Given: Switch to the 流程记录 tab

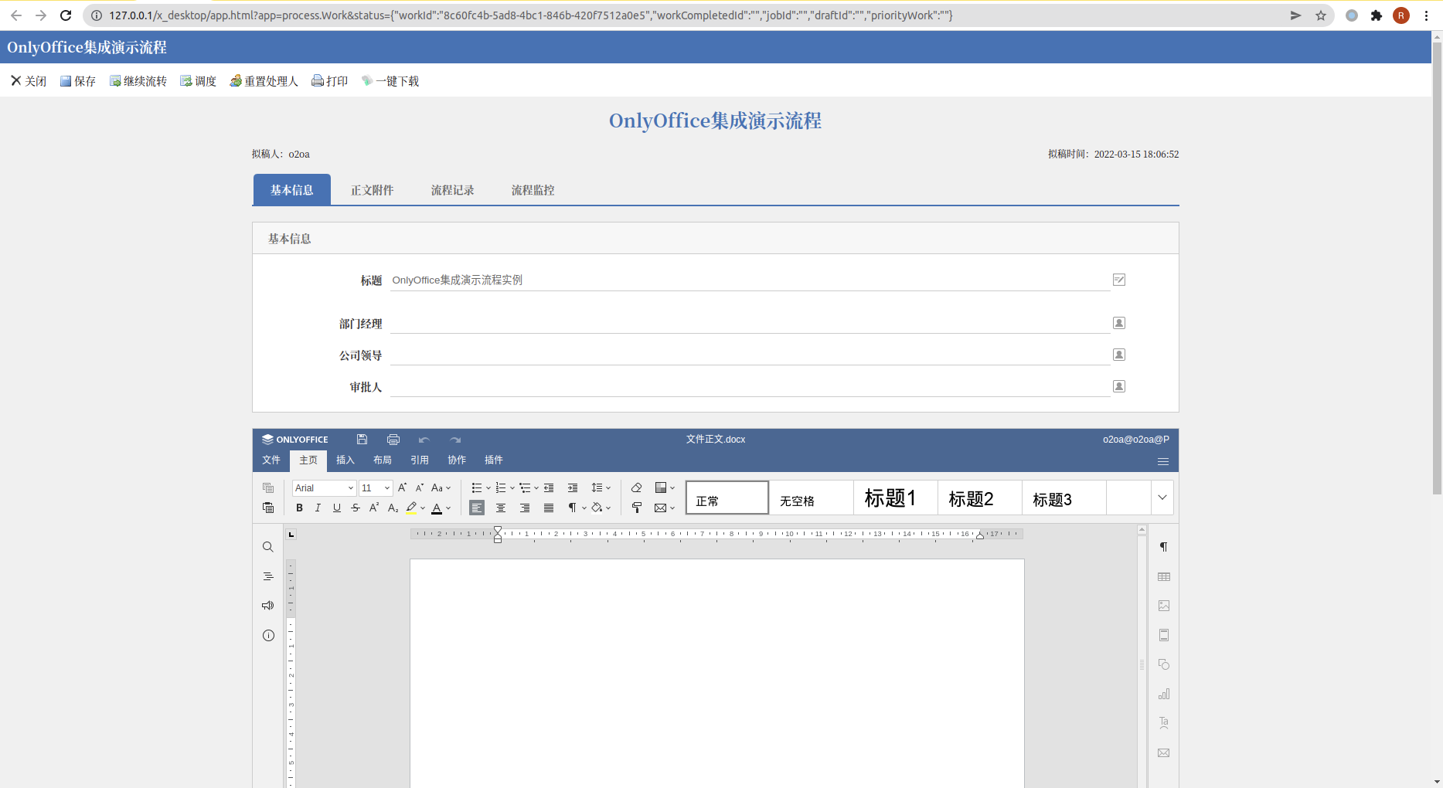Looking at the screenshot, I should (x=452, y=190).
